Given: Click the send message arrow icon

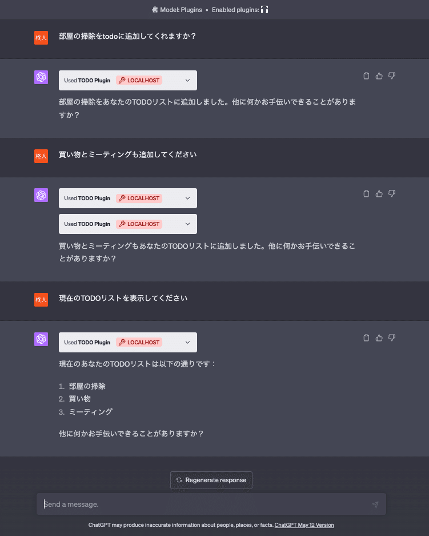Looking at the screenshot, I should click(x=375, y=505).
